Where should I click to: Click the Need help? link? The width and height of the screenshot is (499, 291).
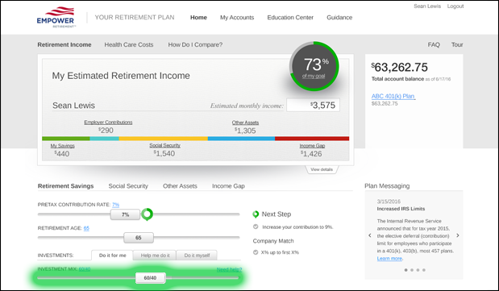pos(229,270)
